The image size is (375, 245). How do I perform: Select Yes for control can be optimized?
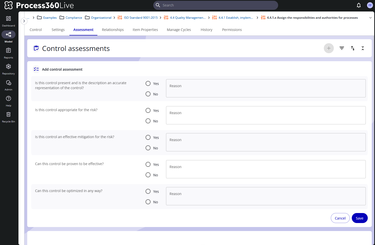tap(148, 191)
